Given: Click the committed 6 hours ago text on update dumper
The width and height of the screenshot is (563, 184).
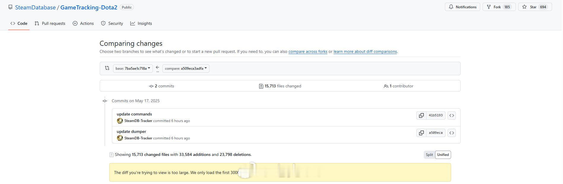Looking at the screenshot, I should (x=172, y=138).
